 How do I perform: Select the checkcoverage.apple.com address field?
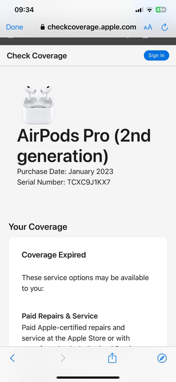[x=88, y=27]
